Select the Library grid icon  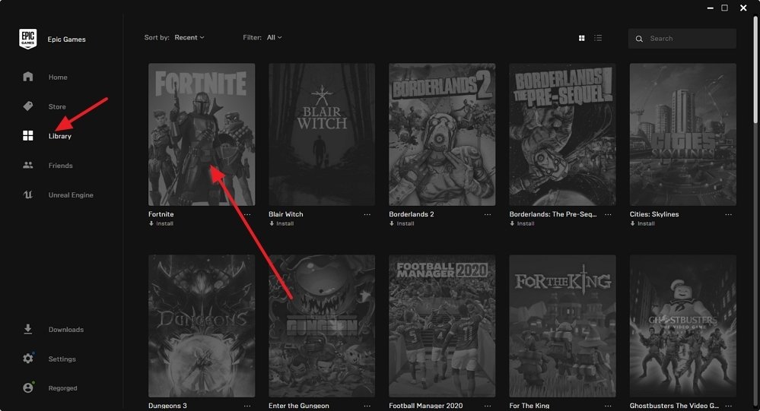point(28,135)
